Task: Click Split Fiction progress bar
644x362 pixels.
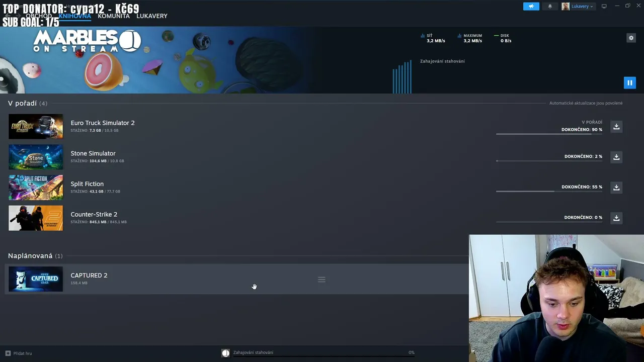Action: pyautogui.click(x=549, y=191)
